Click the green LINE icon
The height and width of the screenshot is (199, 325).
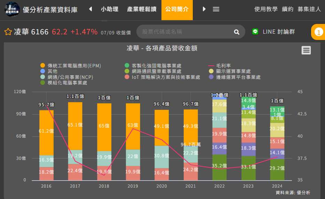pos(255,32)
